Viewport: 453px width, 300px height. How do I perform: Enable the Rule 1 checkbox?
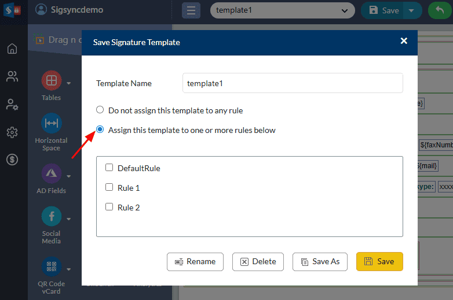[109, 187]
